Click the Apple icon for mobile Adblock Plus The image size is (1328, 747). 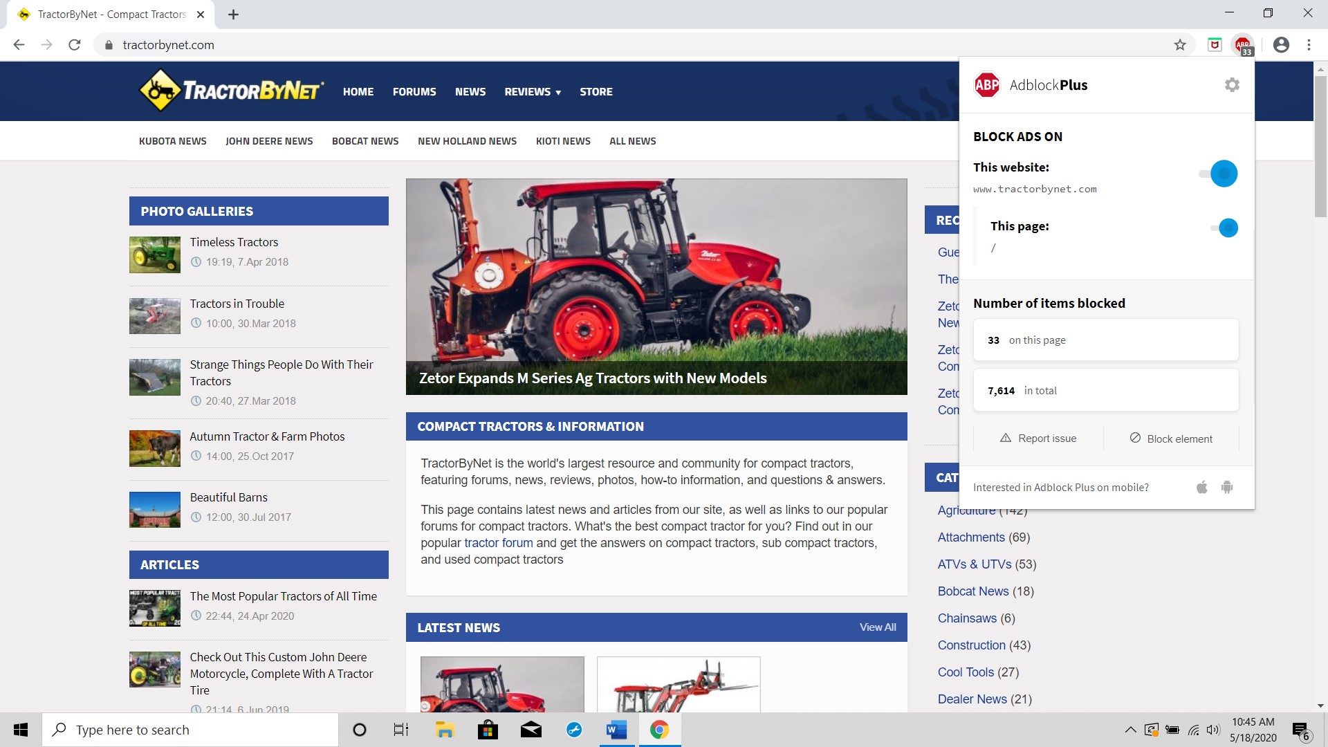click(1202, 487)
